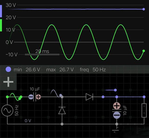Image resolution: width=149 pixels, height=138 pixels.
Task: Click the green trace legend bar
Action: tap(1, 25)
